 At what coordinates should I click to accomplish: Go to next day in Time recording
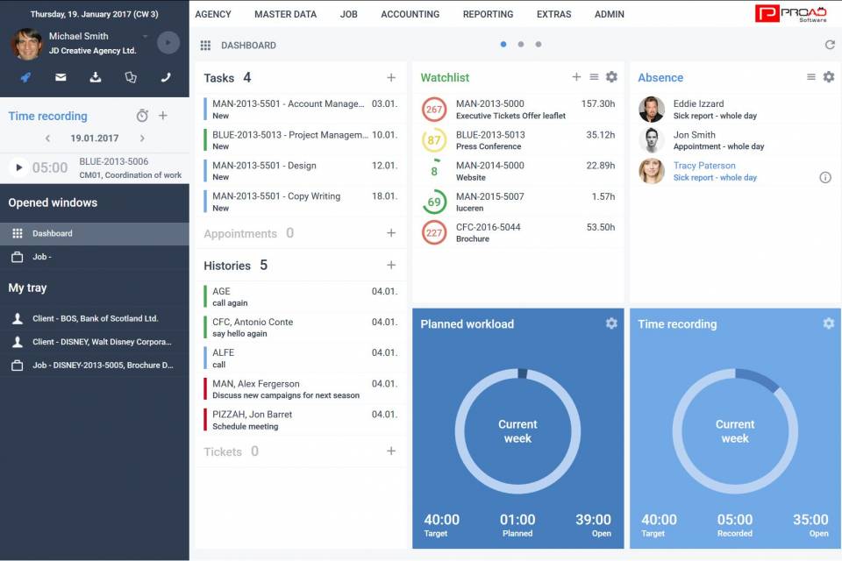pyautogui.click(x=142, y=138)
